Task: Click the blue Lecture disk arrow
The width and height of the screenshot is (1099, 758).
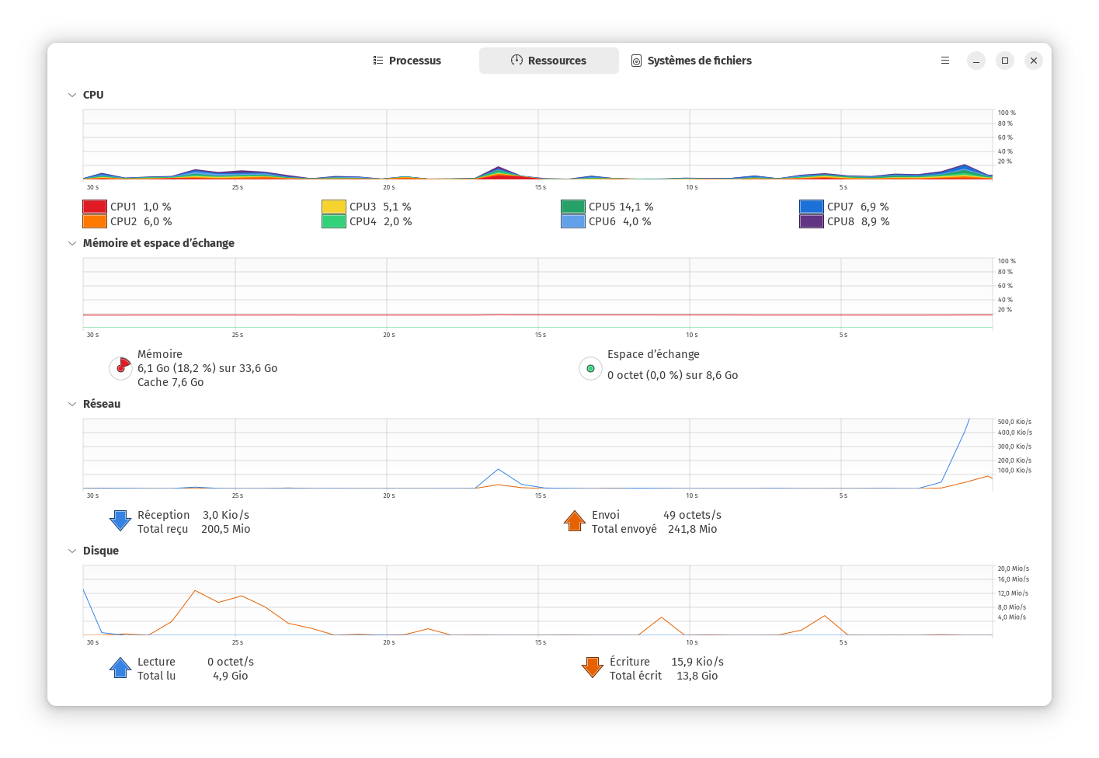Action: [120, 668]
